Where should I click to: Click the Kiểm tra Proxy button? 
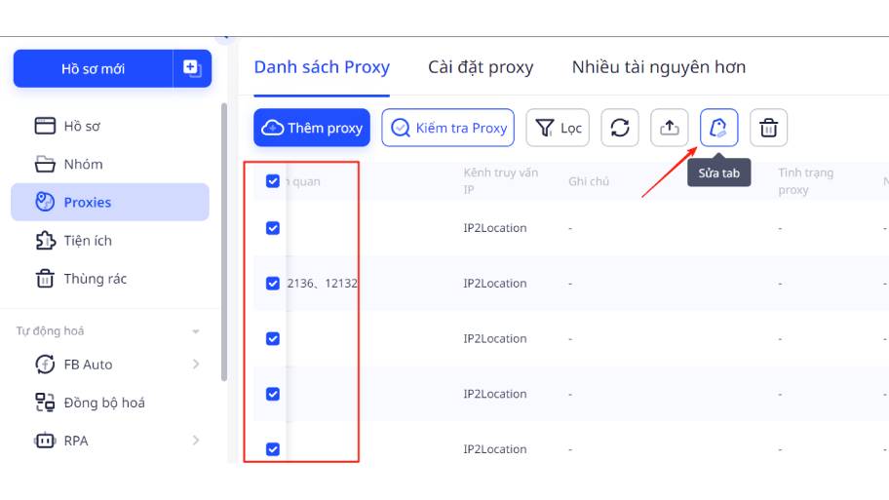(447, 128)
